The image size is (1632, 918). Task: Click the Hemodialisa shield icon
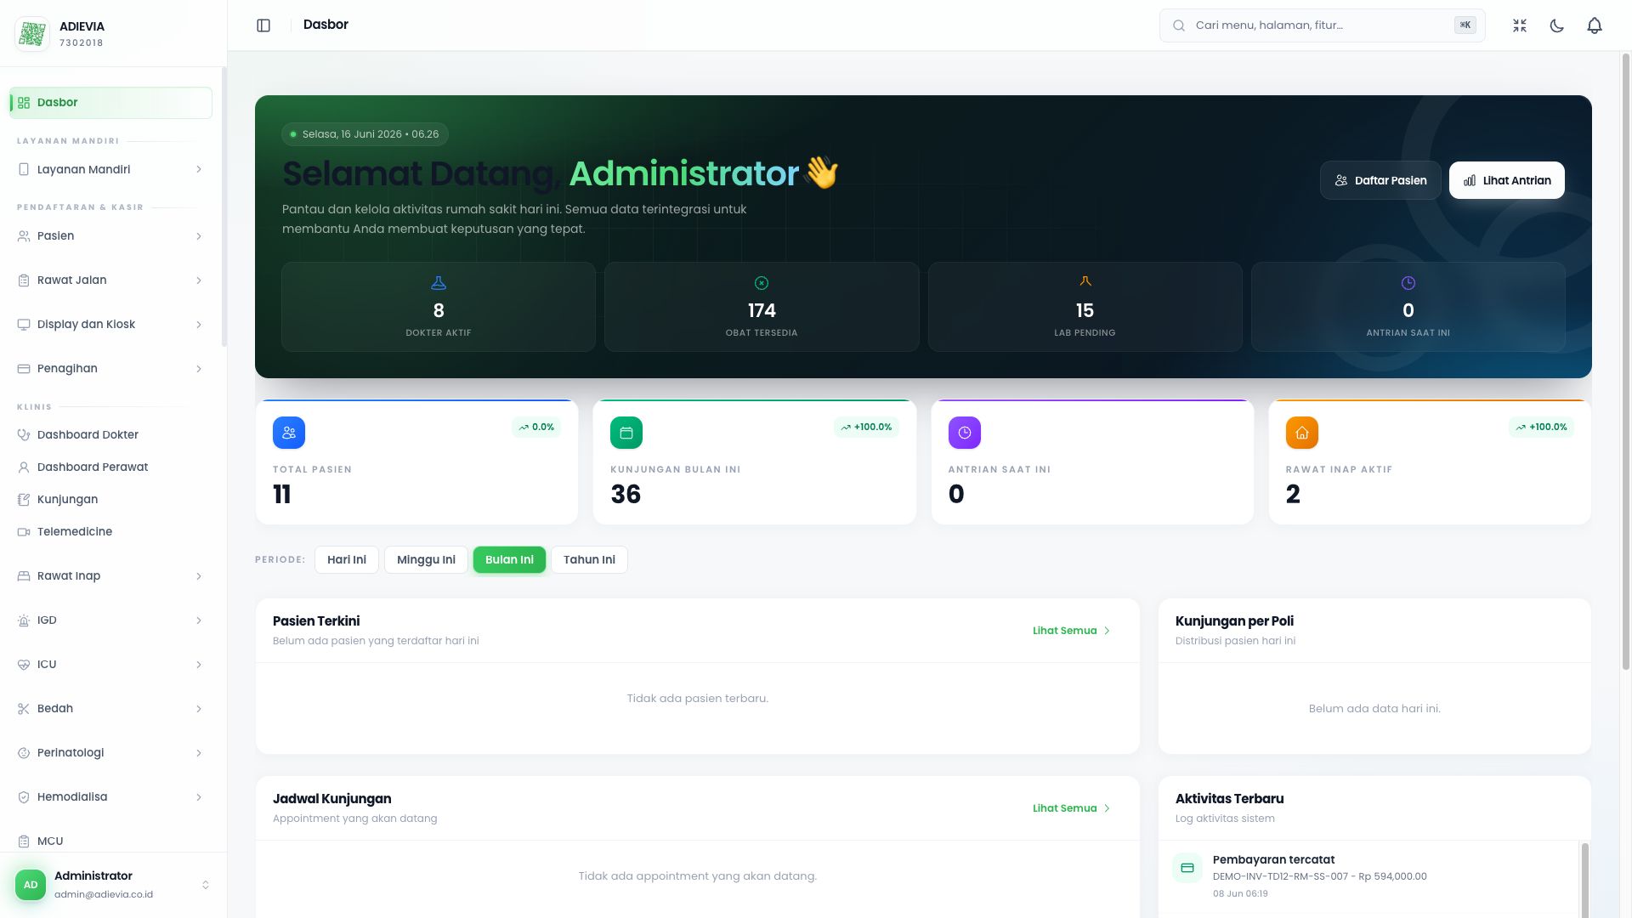point(24,797)
